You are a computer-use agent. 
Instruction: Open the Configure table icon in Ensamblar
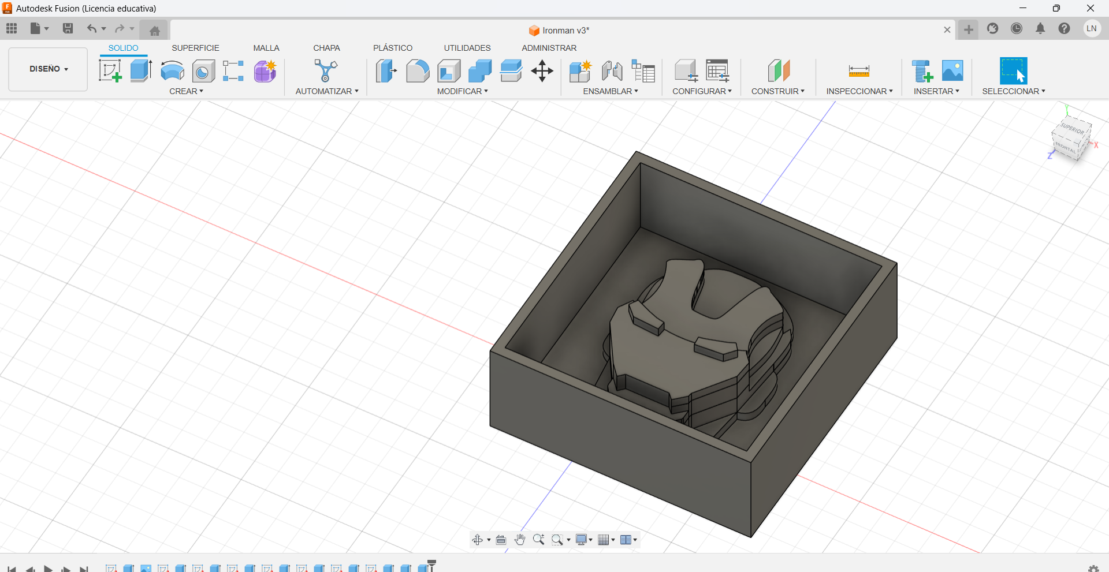[643, 71]
